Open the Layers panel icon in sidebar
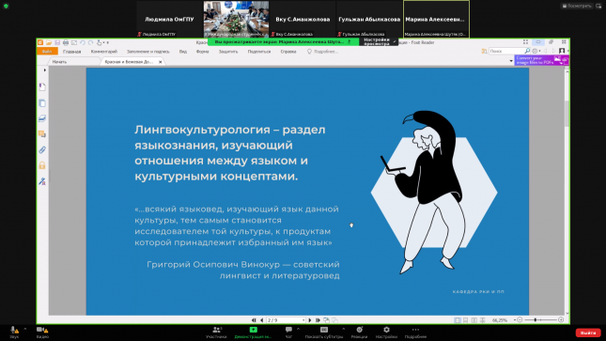This screenshot has height=341, width=606. [x=42, y=118]
